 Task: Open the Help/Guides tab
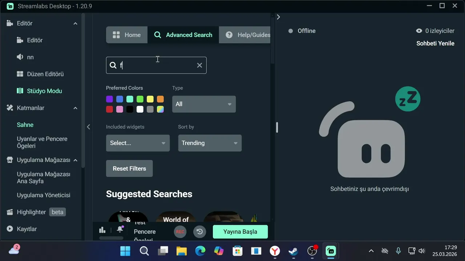pos(245,35)
